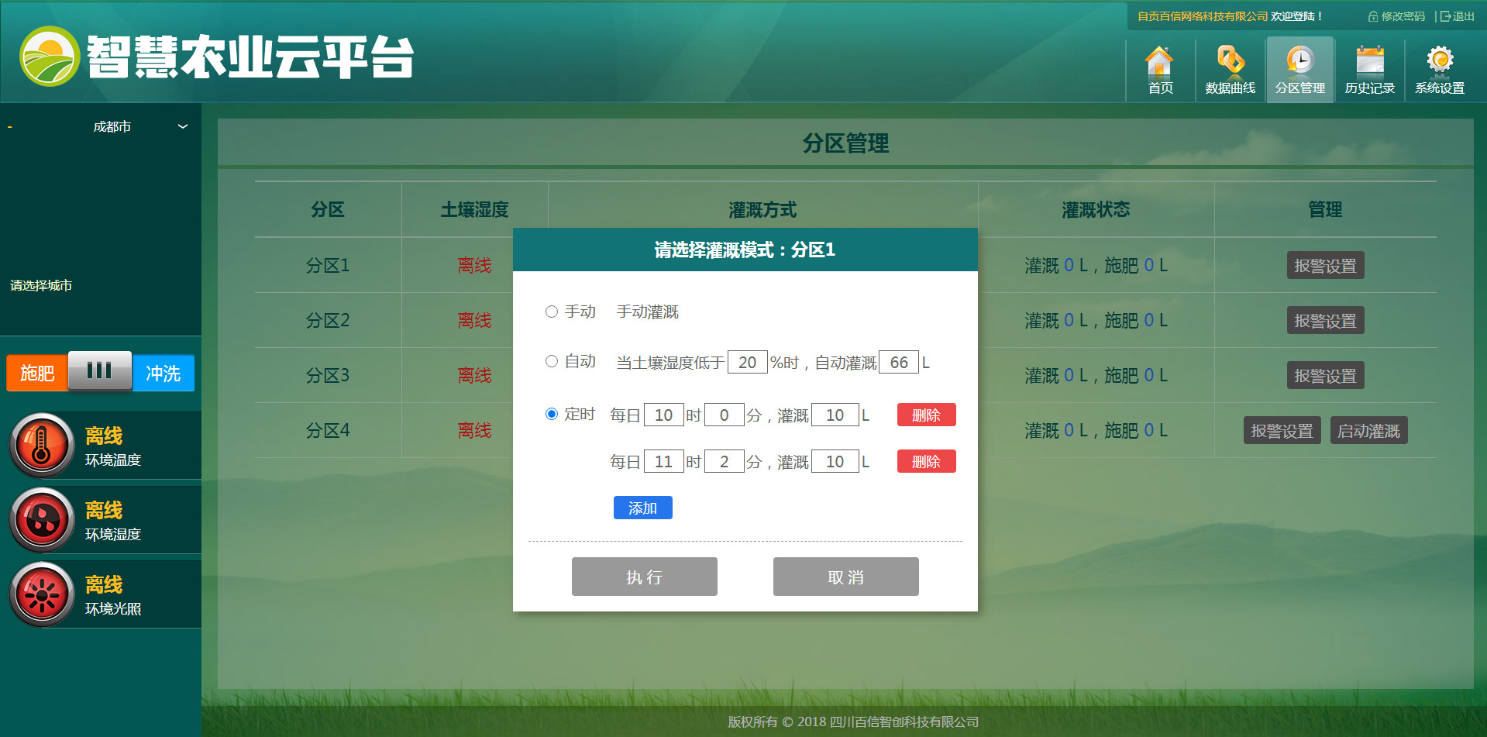This screenshot has width=1487, height=737.
Task: Click the 执行 execute button
Action: (645, 577)
